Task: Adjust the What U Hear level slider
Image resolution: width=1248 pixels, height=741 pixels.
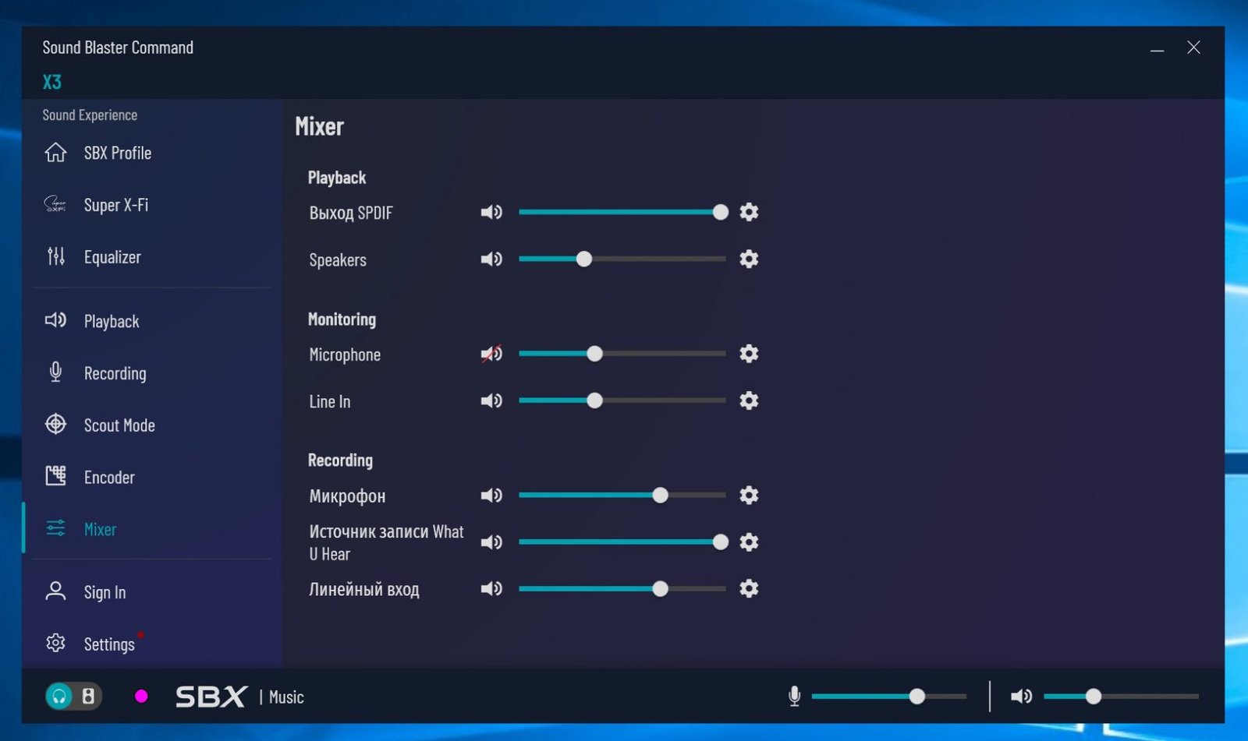Action: tap(623, 542)
